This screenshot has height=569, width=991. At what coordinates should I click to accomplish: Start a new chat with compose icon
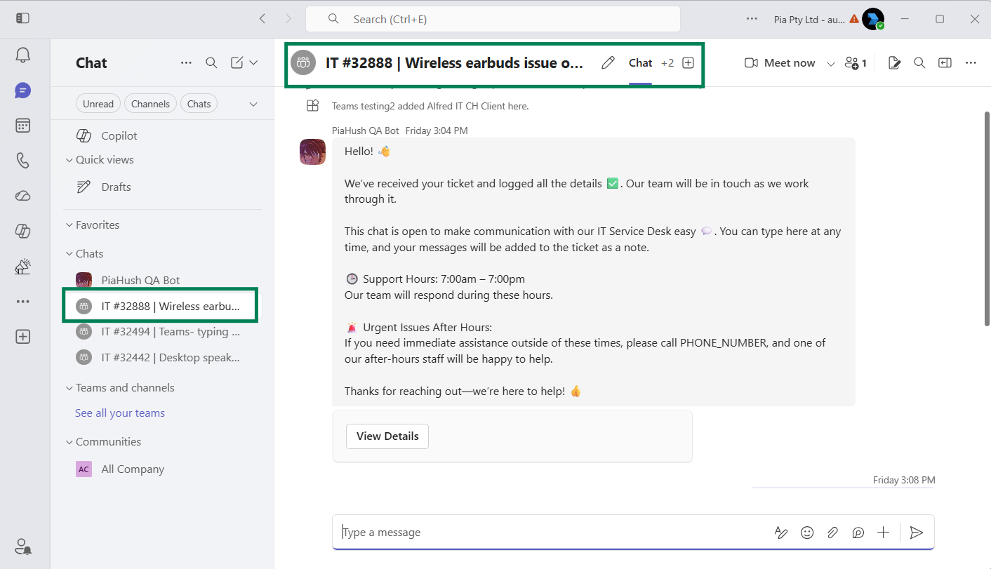(x=237, y=62)
